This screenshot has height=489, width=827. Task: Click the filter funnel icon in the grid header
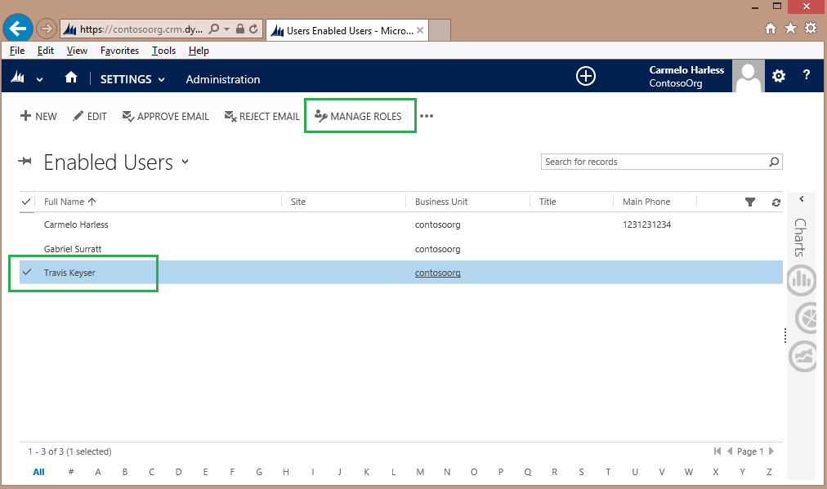[750, 202]
